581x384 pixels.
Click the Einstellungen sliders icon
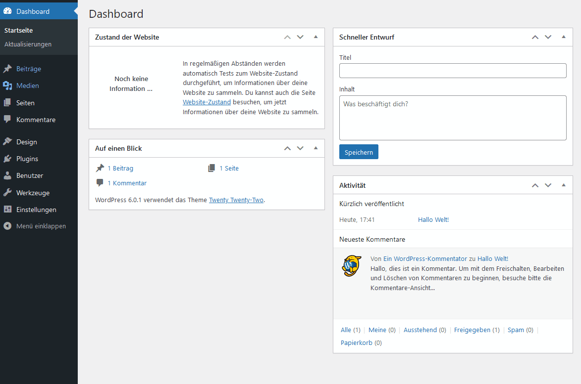tap(7, 209)
